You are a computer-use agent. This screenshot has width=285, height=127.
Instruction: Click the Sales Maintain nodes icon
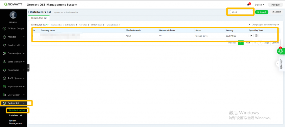4,62
